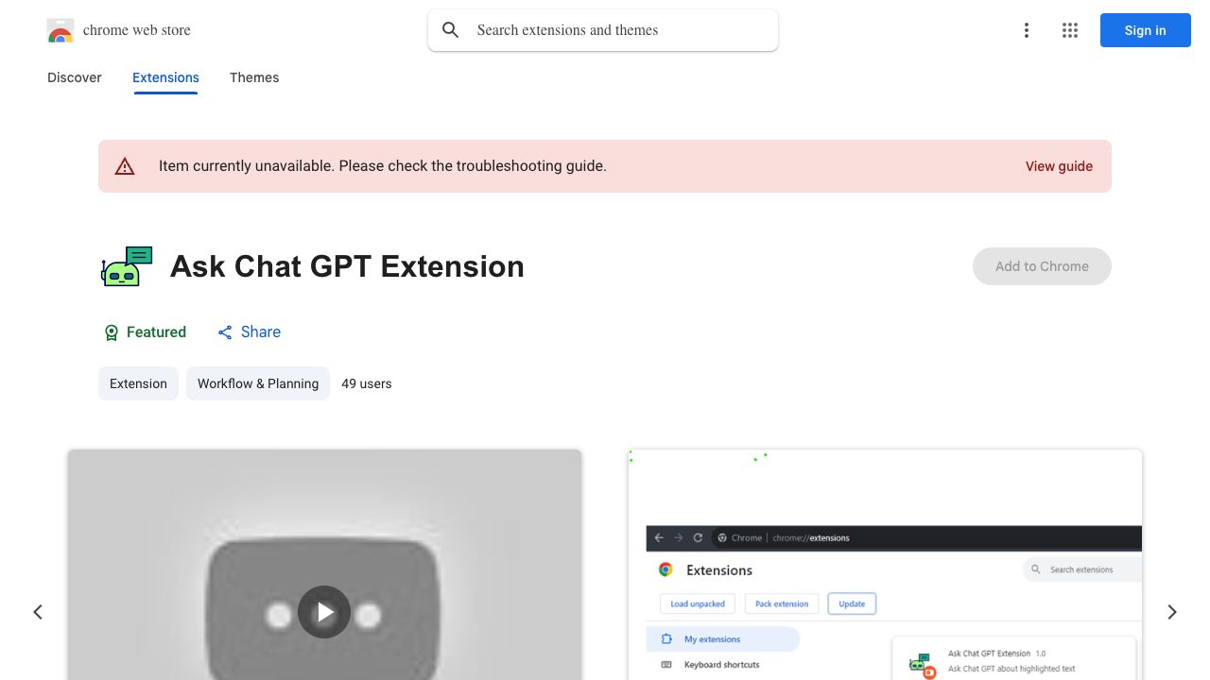Click the Share icon

pos(225,332)
